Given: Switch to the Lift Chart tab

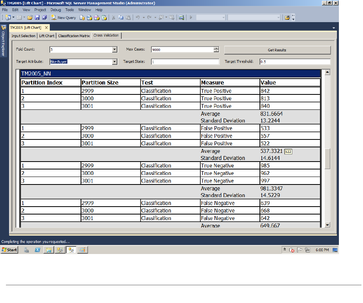Looking at the screenshot, I should point(47,36).
